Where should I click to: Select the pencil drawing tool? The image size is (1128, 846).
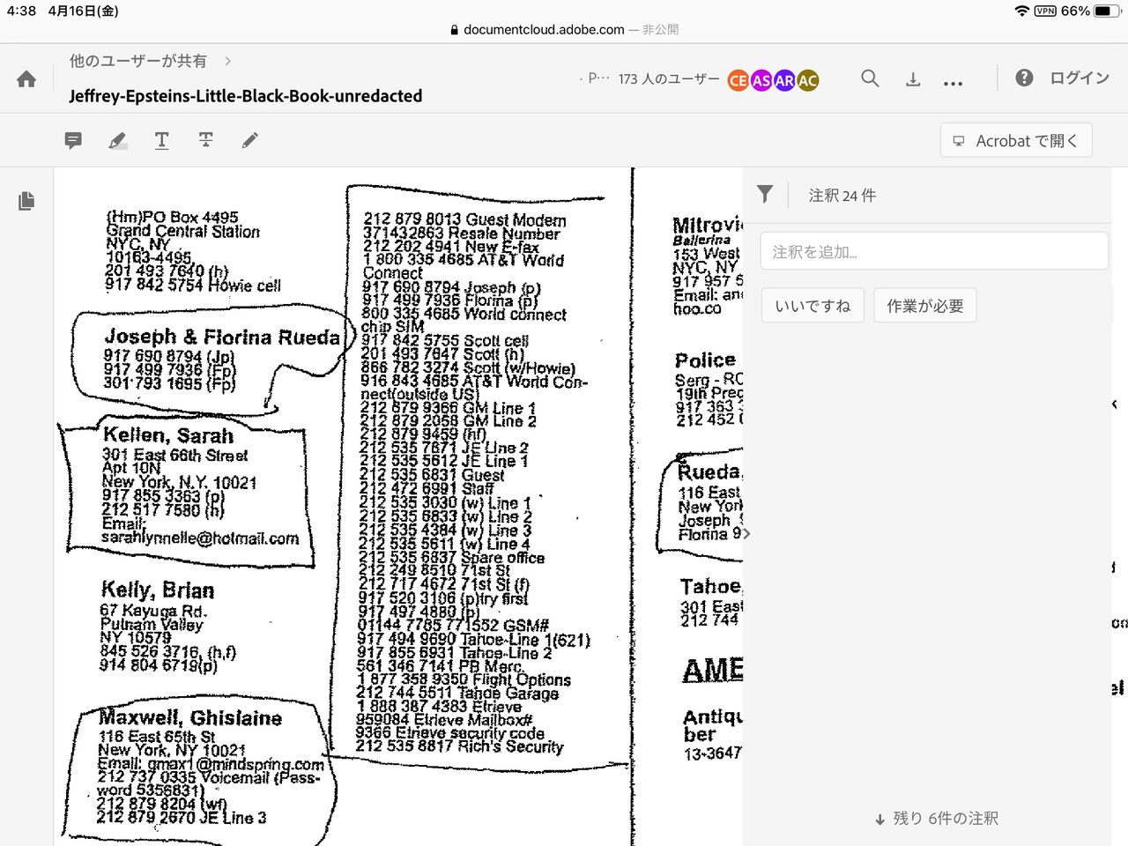250,140
